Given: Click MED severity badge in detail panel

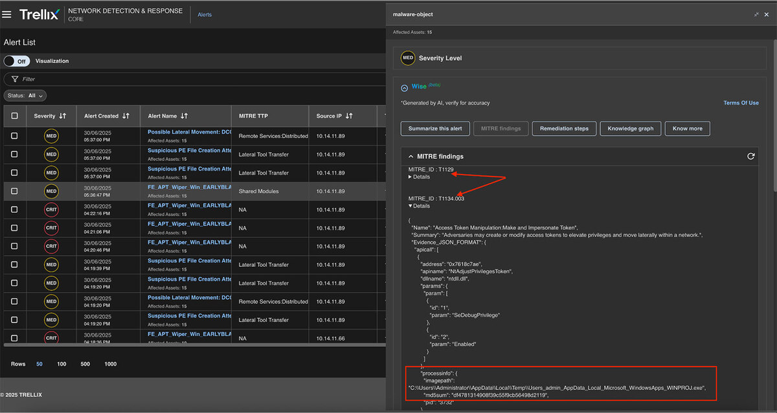Looking at the screenshot, I should click(408, 58).
